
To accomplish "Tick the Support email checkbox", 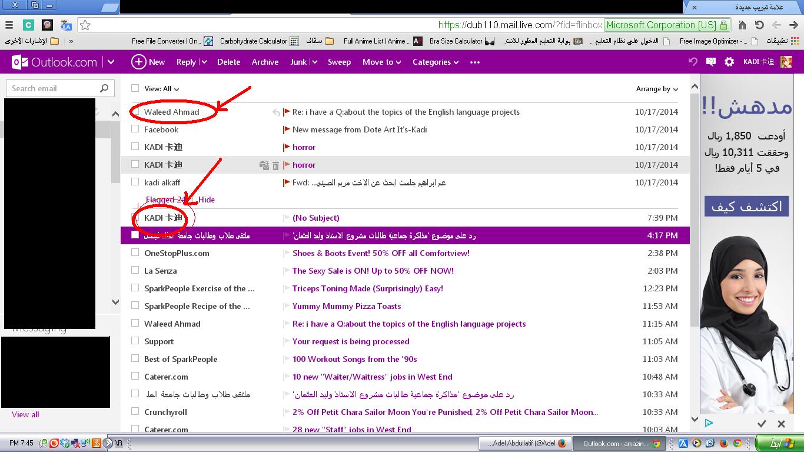I will click(x=135, y=341).
